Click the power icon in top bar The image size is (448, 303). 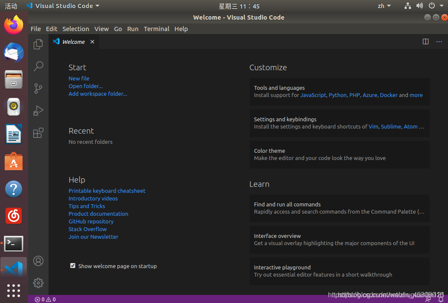click(432, 6)
